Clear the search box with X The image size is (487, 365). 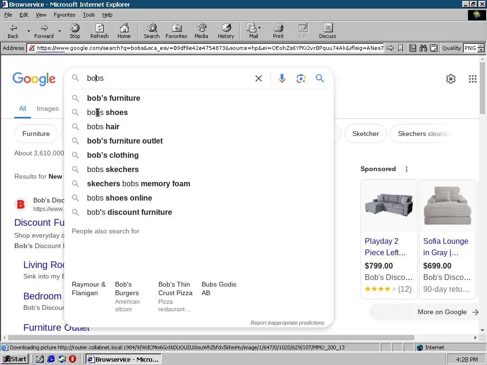[x=258, y=78]
